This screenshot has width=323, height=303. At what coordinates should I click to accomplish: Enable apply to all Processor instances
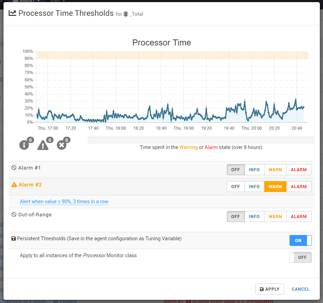click(x=300, y=257)
